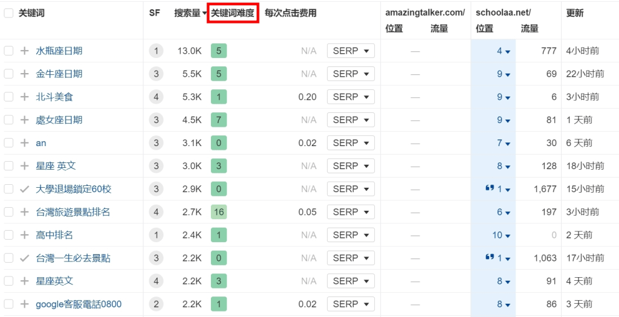Click the plus icon beside 台灣旅遊景點排名

click(x=24, y=212)
